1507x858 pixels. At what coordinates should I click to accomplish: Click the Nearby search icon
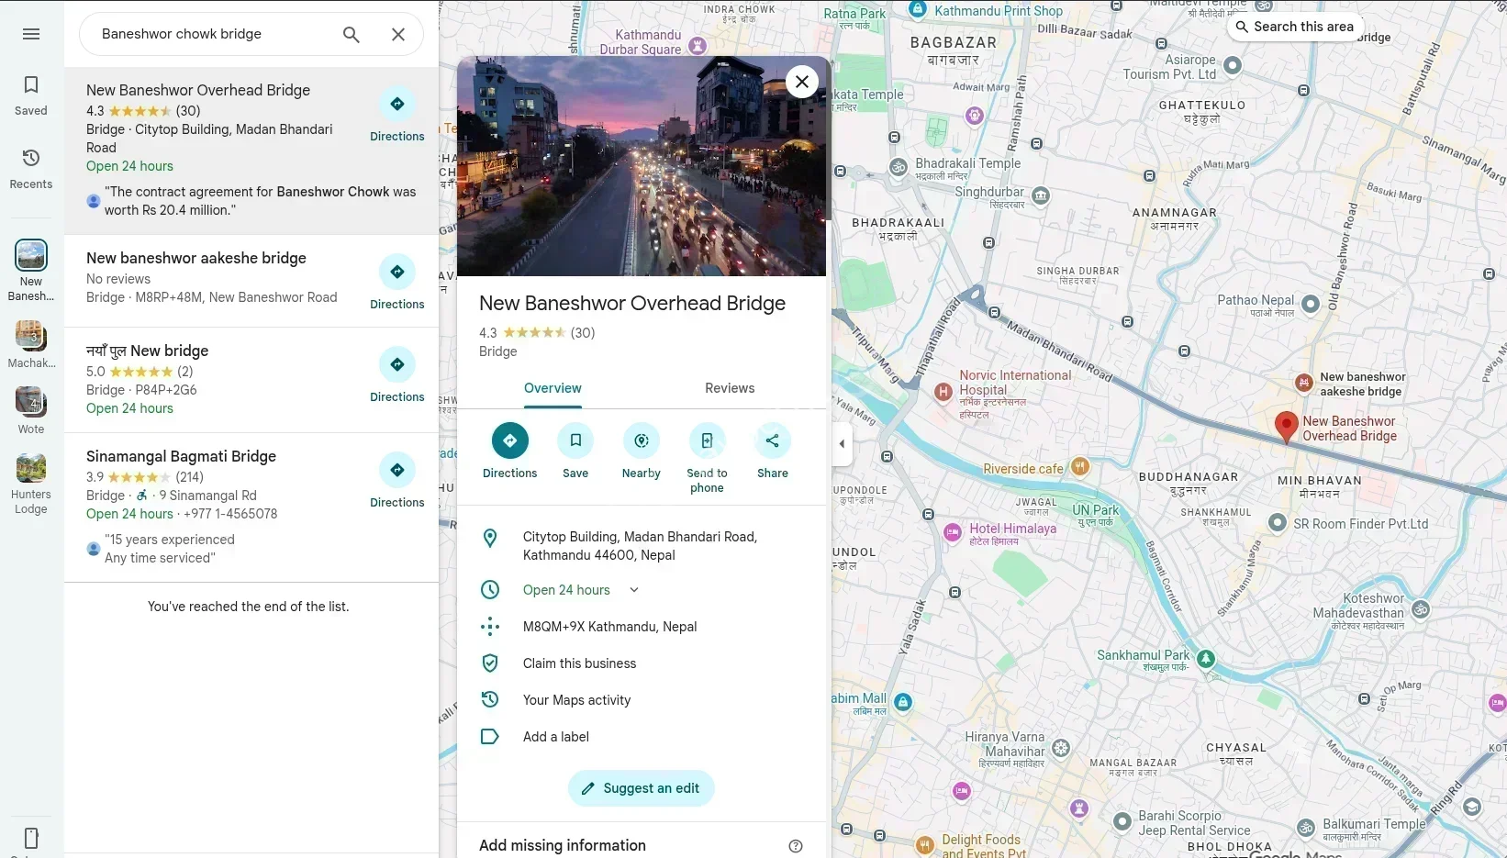pyautogui.click(x=641, y=441)
